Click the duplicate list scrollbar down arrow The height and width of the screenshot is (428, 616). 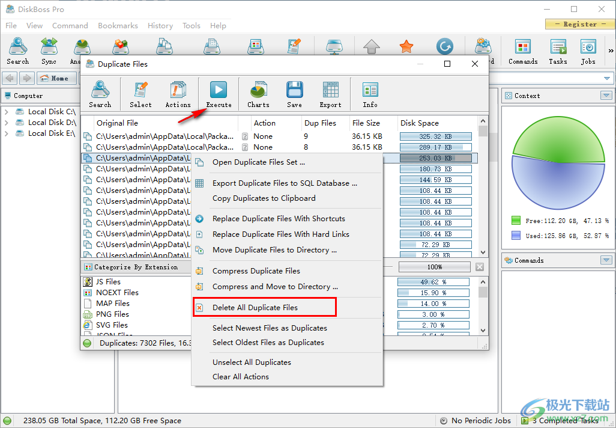(483, 252)
